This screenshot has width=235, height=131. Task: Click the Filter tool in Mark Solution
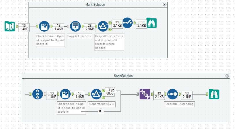point(103,26)
